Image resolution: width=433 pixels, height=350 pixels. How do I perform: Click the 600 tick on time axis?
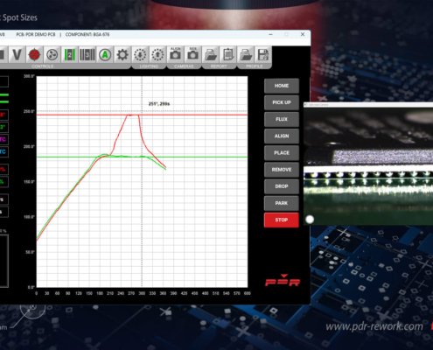point(248,293)
